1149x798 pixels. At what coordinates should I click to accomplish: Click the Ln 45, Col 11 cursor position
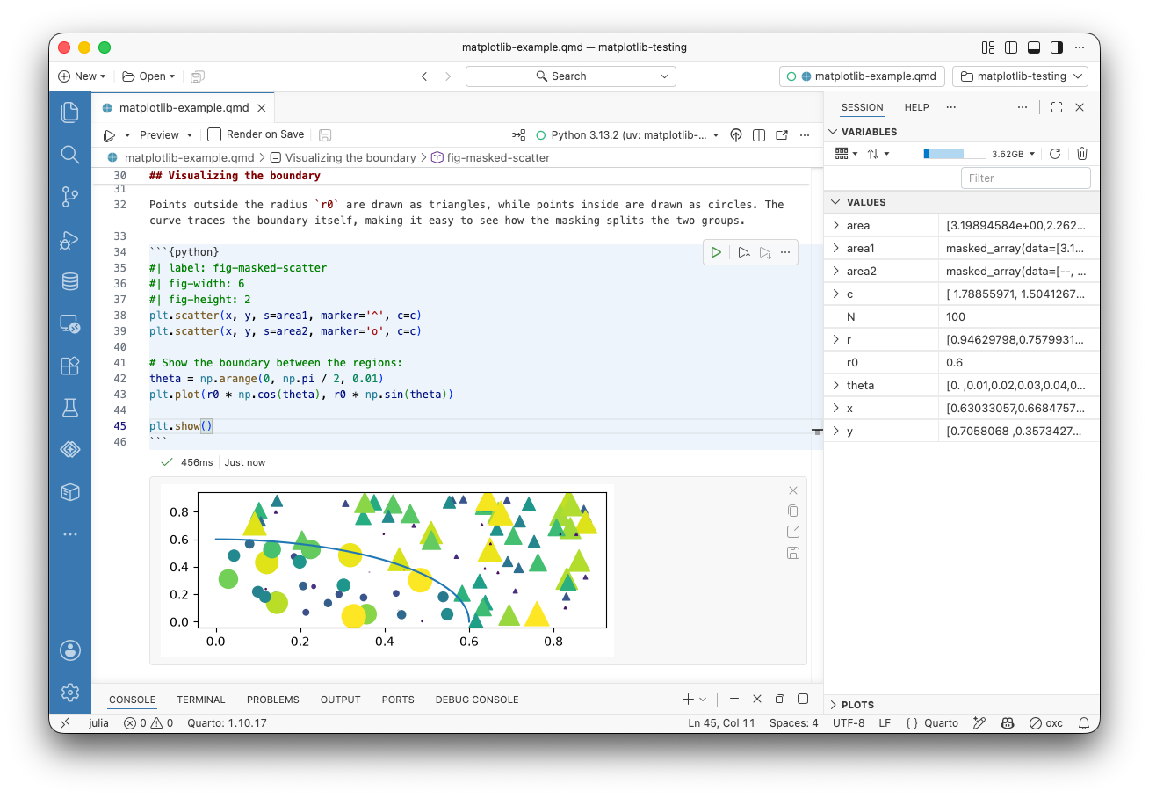tap(722, 723)
